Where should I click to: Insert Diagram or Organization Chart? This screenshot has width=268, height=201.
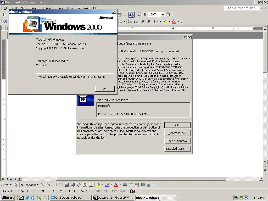point(79,185)
